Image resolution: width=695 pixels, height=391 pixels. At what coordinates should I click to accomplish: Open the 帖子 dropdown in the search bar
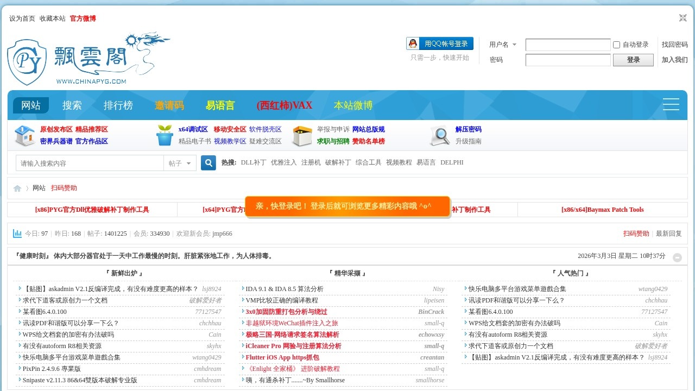pos(179,163)
